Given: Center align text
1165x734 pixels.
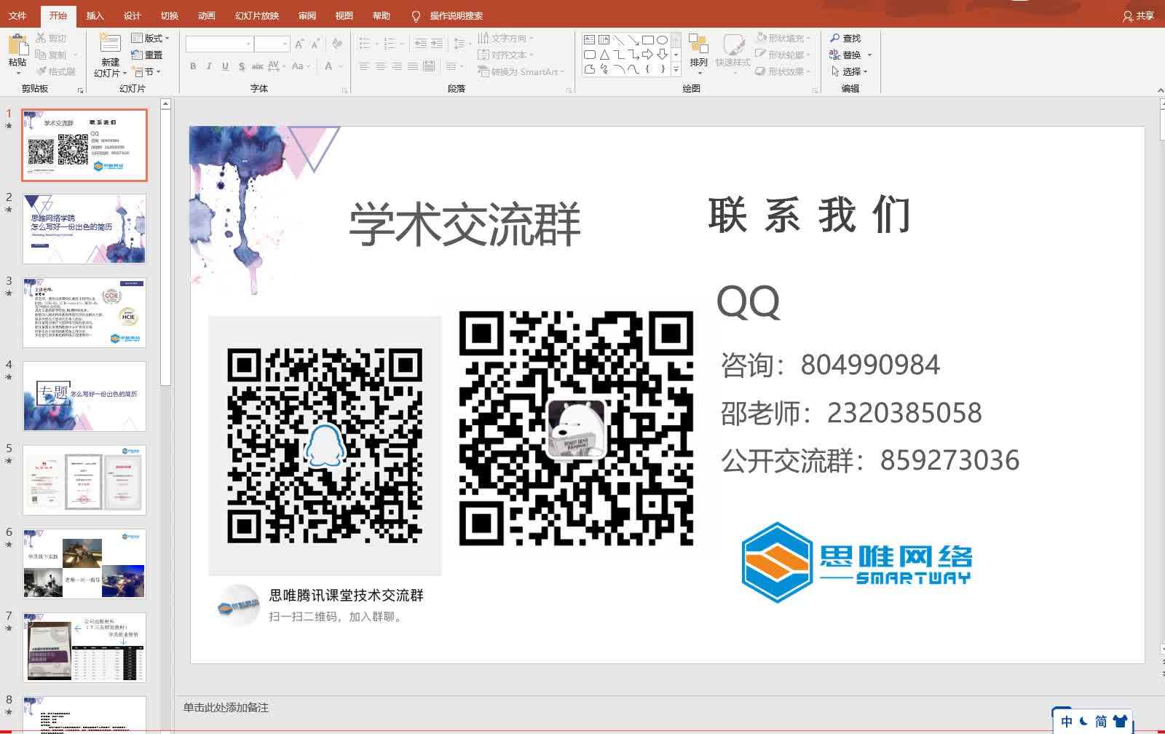Looking at the screenshot, I should coord(380,66).
